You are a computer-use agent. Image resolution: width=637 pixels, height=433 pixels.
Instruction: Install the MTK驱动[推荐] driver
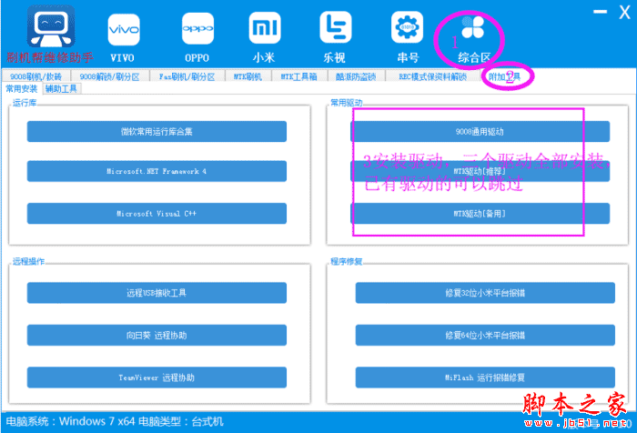(480, 171)
